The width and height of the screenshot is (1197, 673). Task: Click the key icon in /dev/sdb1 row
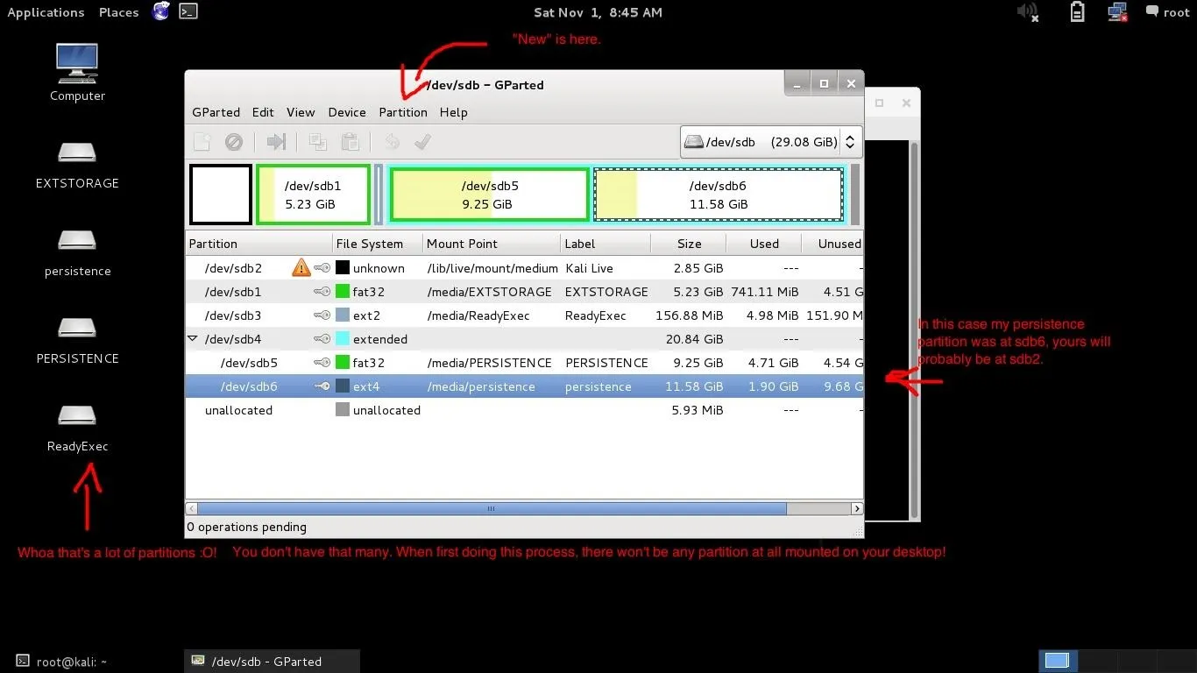tap(322, 292)
